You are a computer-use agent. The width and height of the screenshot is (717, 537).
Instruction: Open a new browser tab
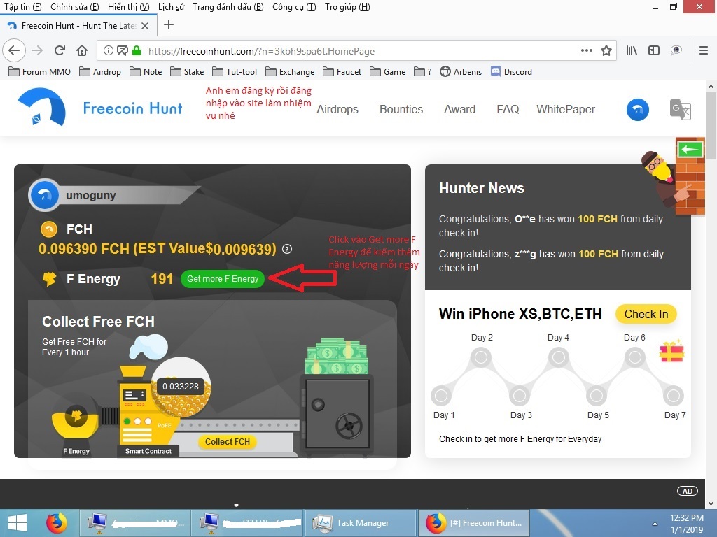coord(169,24)
